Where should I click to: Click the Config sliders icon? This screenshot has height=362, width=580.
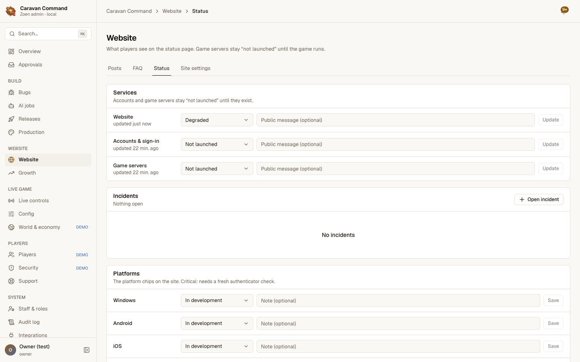(x=11, y=214)
